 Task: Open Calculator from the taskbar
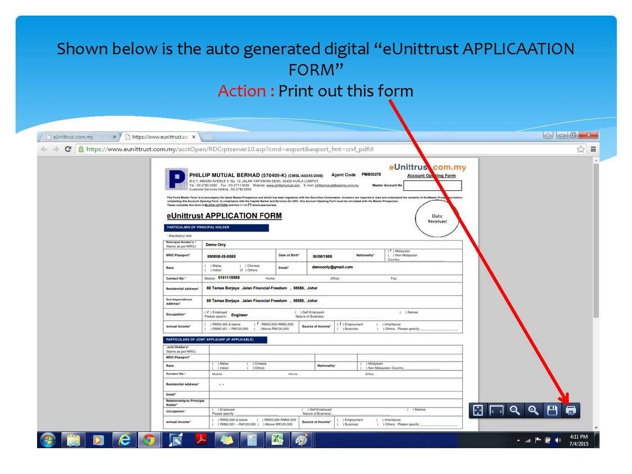(x=252, y=440)
